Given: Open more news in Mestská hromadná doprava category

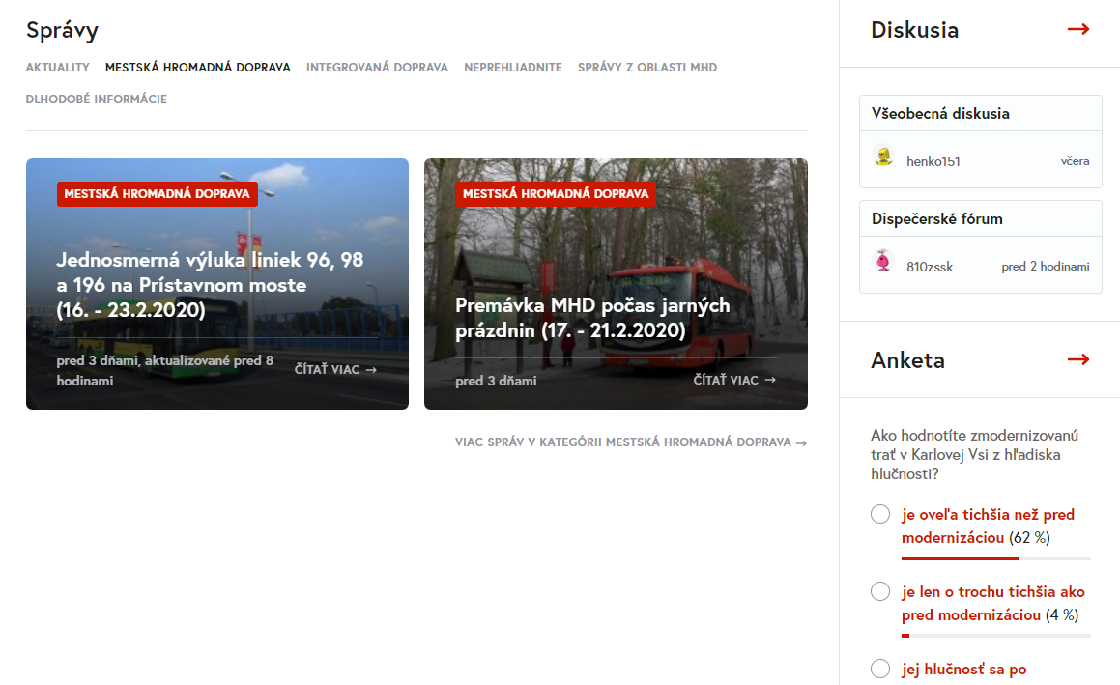Looking at the screenshot, I should (x=630, y=442).
